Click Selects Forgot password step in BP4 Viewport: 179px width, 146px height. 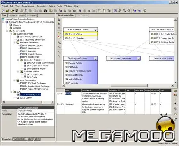[80, 71]
